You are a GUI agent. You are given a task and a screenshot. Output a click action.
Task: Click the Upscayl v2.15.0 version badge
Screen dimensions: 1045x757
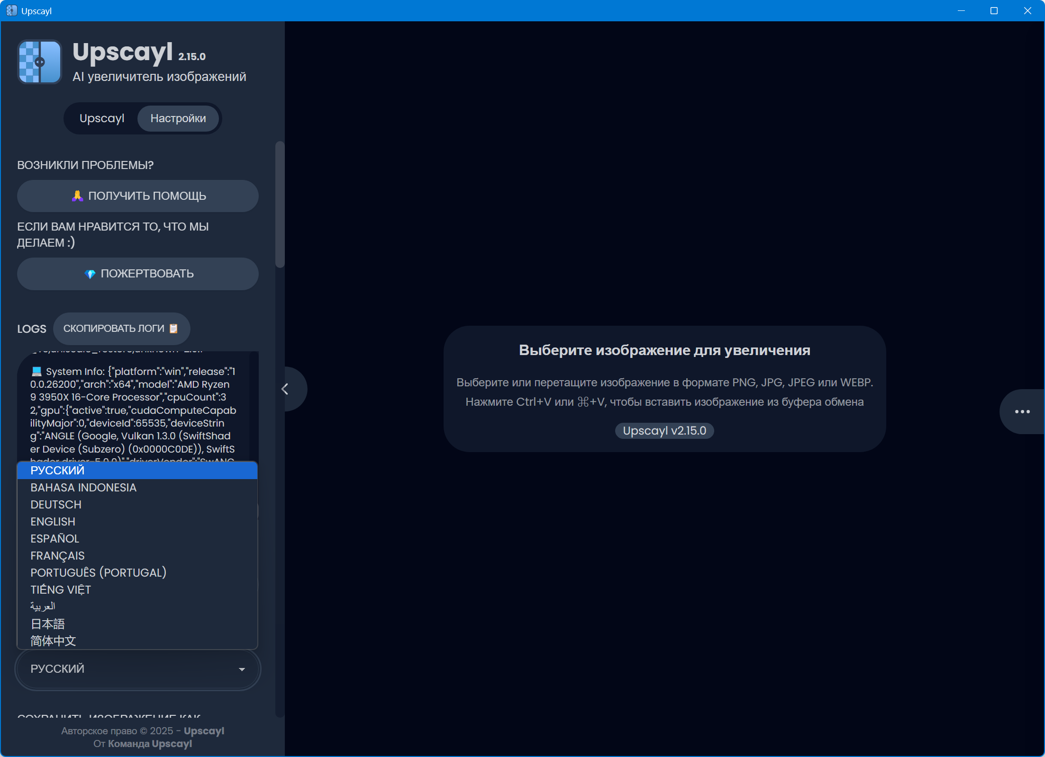(x=664, y=431)
